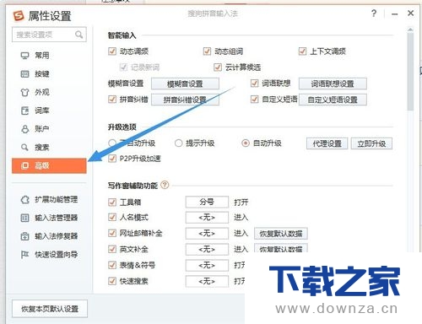This screenshot has height=324, width=422.
Task: Toggle the 上下文调频 checkbox
Action: tap(302, 51)
